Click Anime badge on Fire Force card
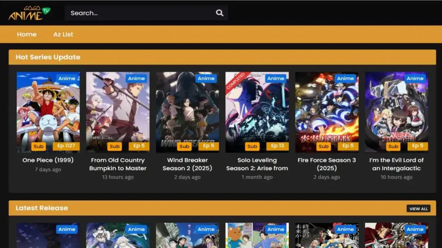The image size is (442, 248). pos(345,78)
